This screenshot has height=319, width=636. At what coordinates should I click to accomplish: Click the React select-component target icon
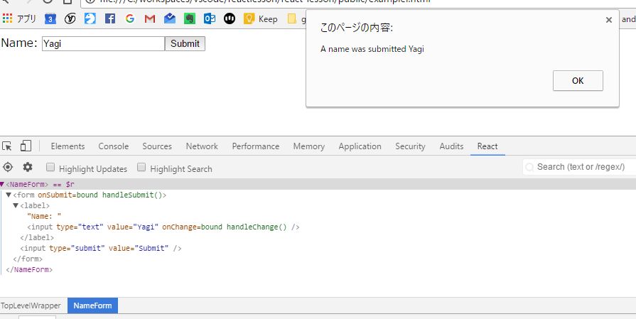pyautogui.click(x=8, y=167)
